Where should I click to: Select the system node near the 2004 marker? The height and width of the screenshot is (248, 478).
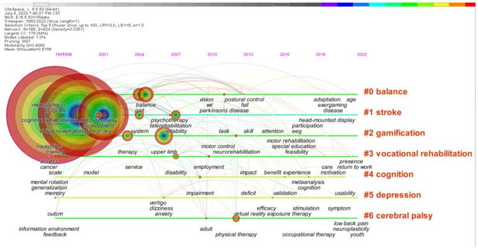pos(127,136)
